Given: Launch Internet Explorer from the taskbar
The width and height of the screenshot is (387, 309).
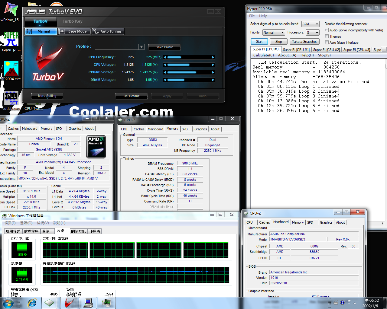Looking at the screenshot, I should [32, 303].
